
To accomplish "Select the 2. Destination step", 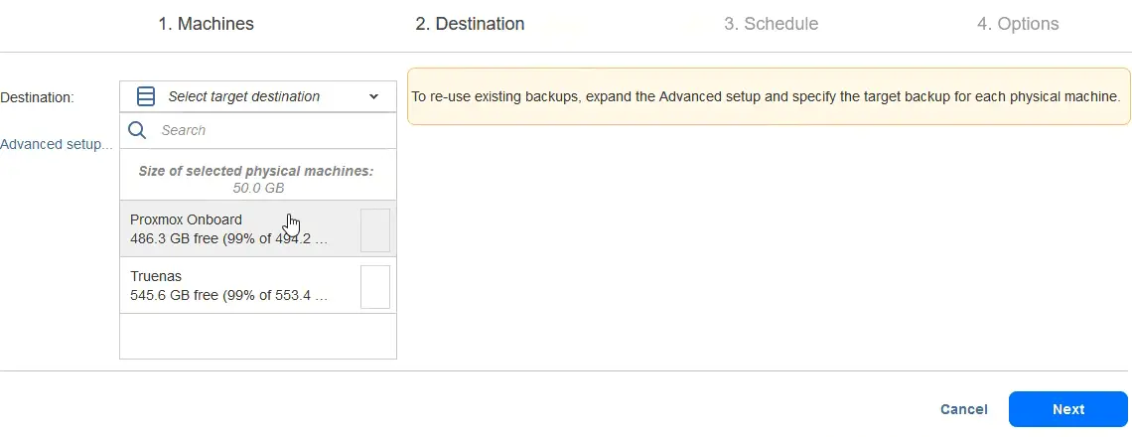I will 470,24.
